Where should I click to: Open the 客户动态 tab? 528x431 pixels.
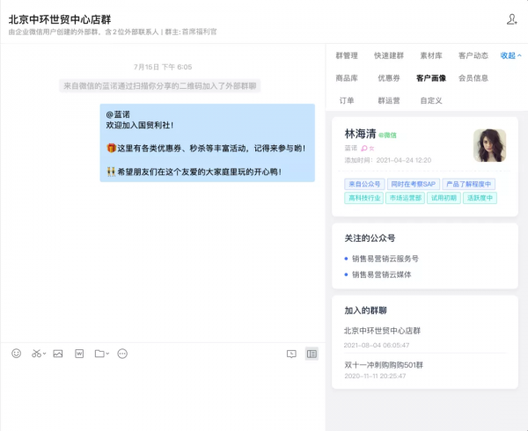[x=473, y=55]
